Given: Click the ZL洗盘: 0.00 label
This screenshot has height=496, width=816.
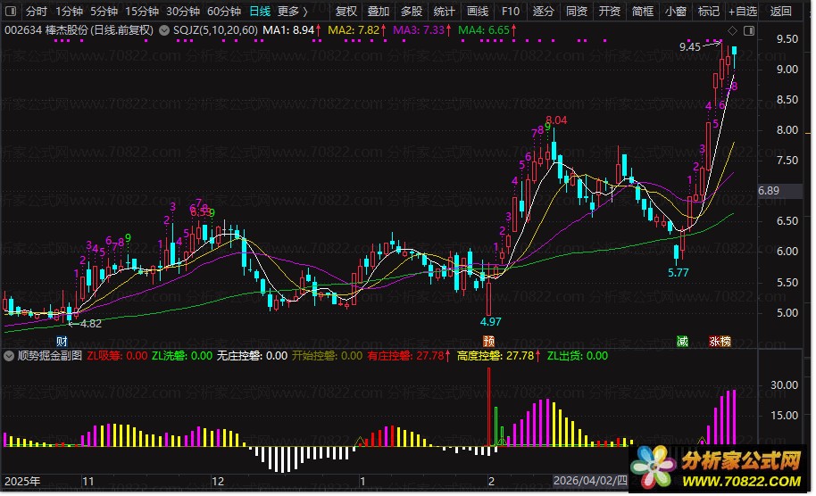Looking at the screenshot, I should point(181,356).
